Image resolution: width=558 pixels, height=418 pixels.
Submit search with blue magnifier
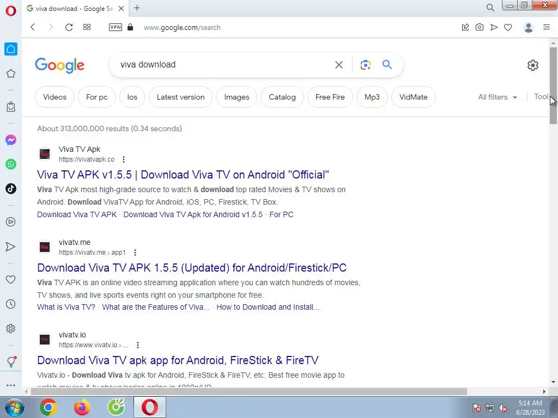(x=387, y=64)
